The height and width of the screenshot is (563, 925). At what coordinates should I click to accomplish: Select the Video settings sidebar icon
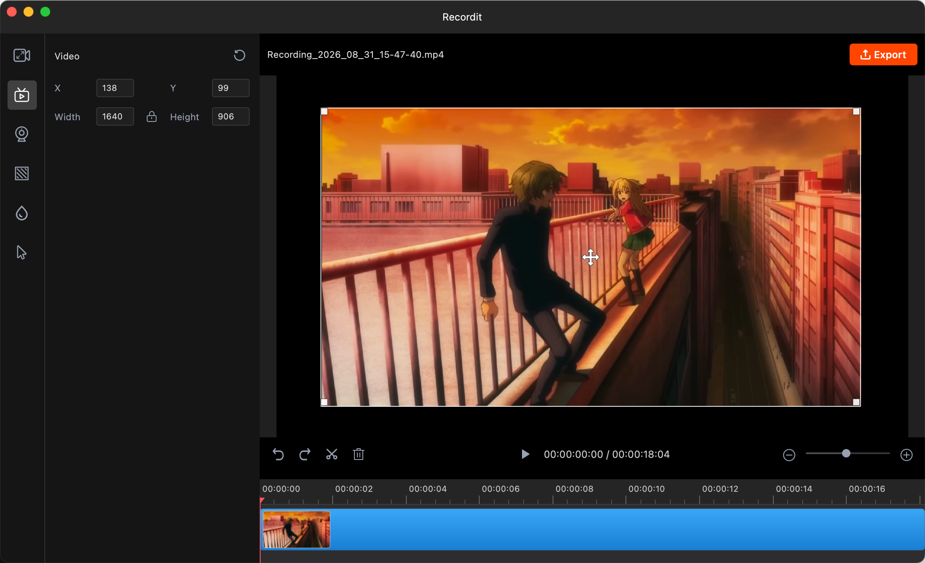pos(22,95)
